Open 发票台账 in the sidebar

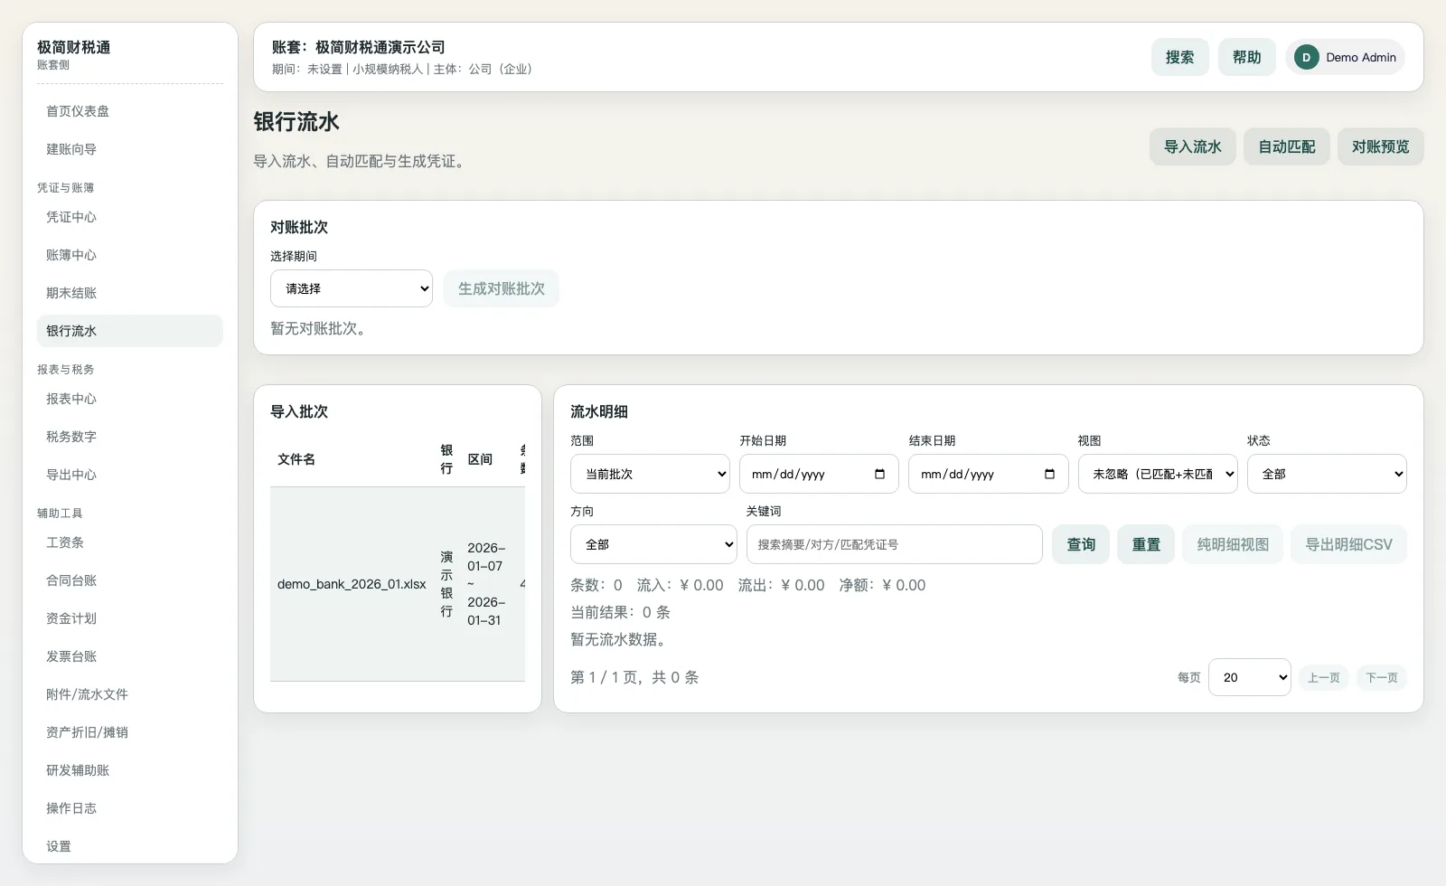tap(71, 656)
